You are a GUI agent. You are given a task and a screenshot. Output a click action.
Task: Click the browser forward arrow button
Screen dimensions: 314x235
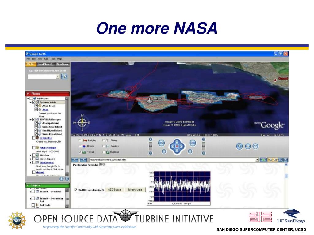click(83, 160)
